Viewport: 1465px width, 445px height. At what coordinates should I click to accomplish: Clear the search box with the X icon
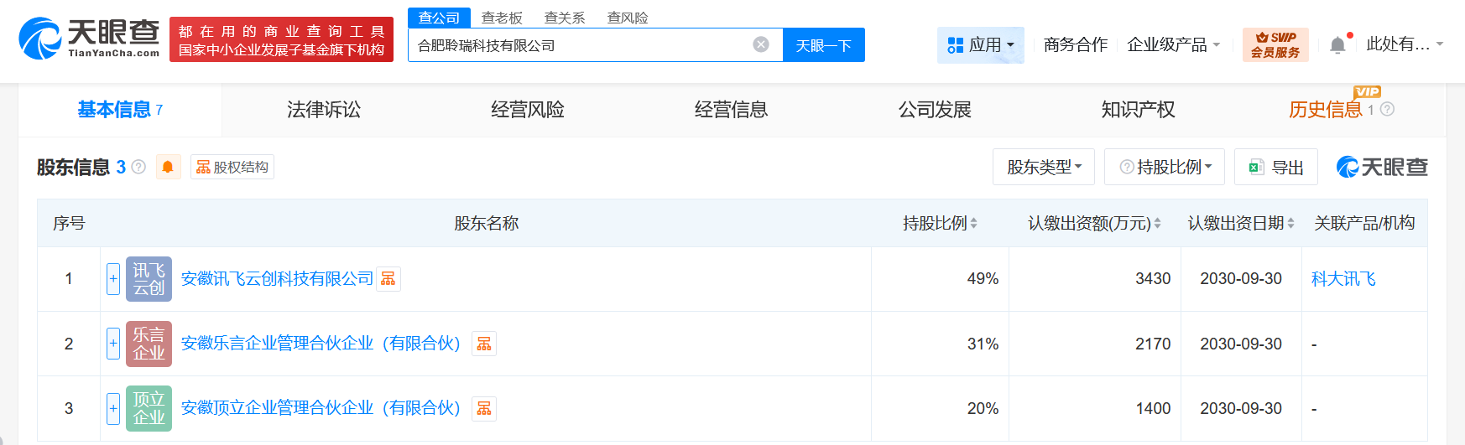tap(761, 44)
